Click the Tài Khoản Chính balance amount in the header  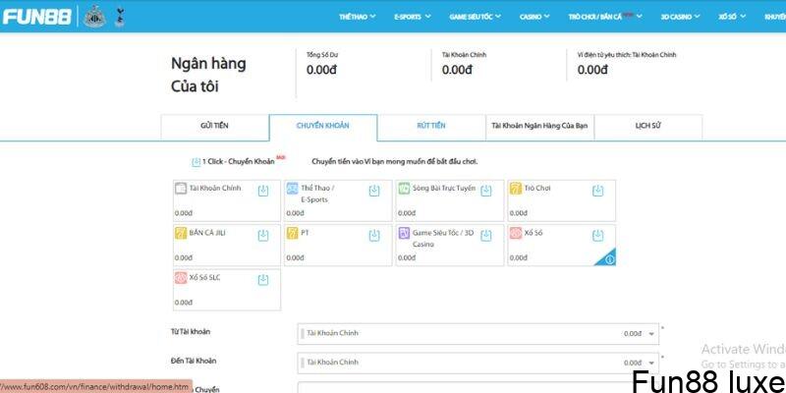[457, 70]
